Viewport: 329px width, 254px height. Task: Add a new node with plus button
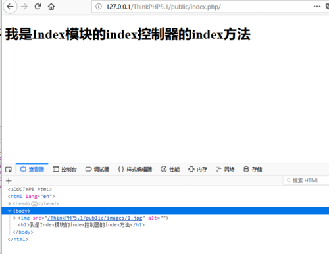tap(9, 181)
